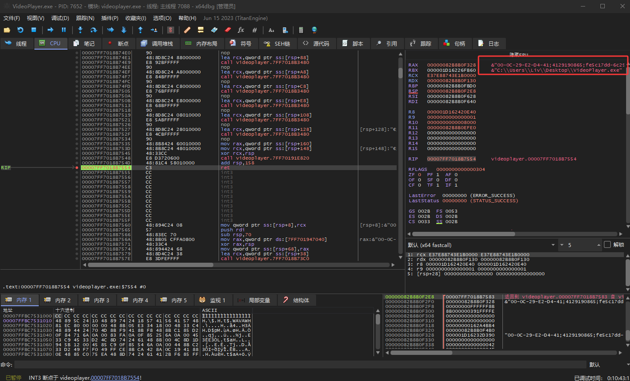Open the Scylla plugin icon
630x381 pixels.
point(171,30)
